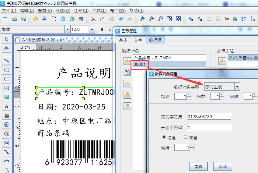Select the ellipse drawing tool
Screen dimensions: 258x173
coord(6,79)
